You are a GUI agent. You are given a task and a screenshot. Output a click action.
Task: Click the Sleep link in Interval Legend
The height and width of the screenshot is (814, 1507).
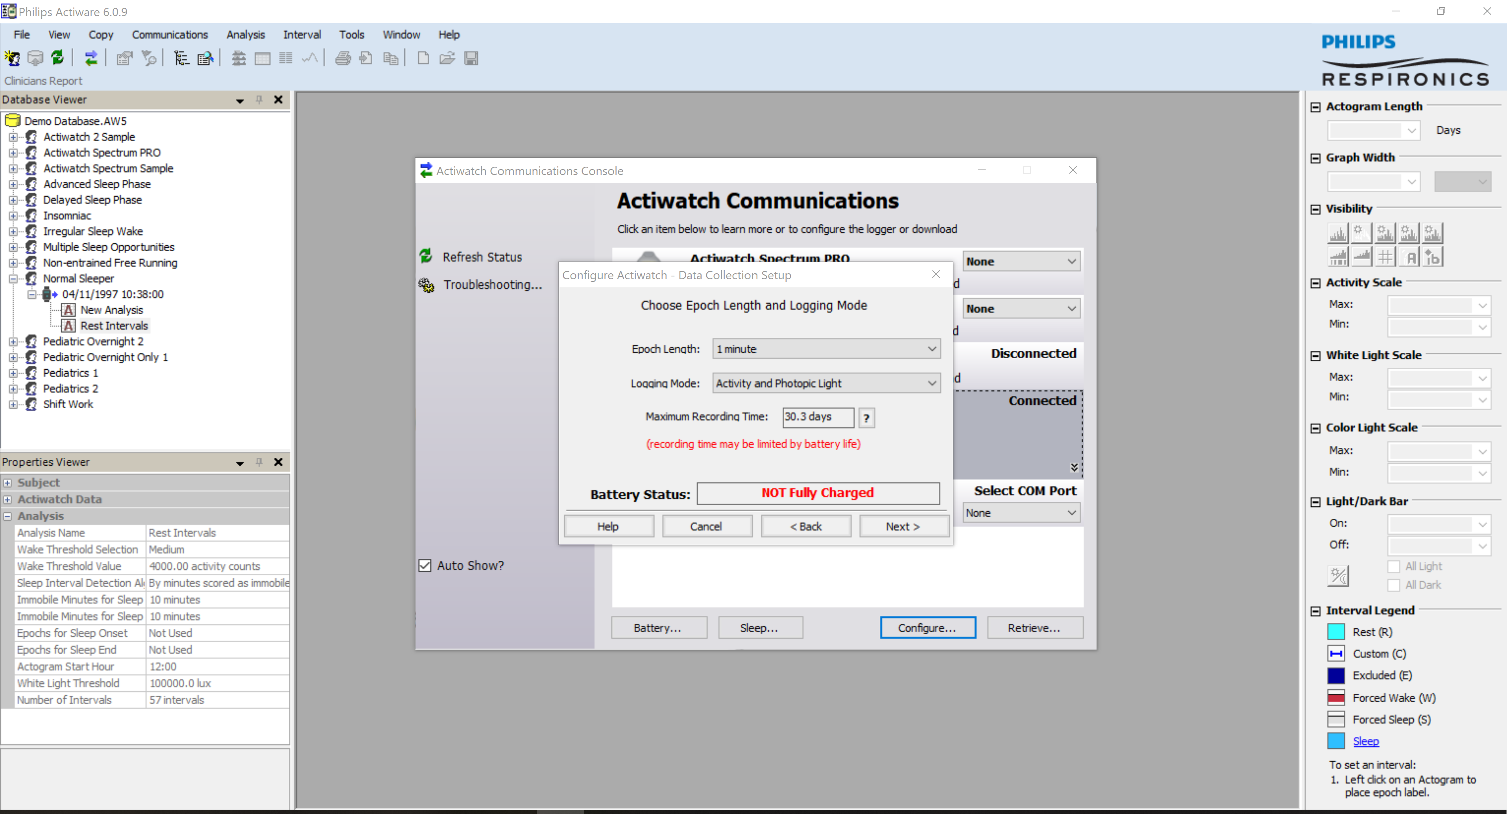pos(1365,741)
